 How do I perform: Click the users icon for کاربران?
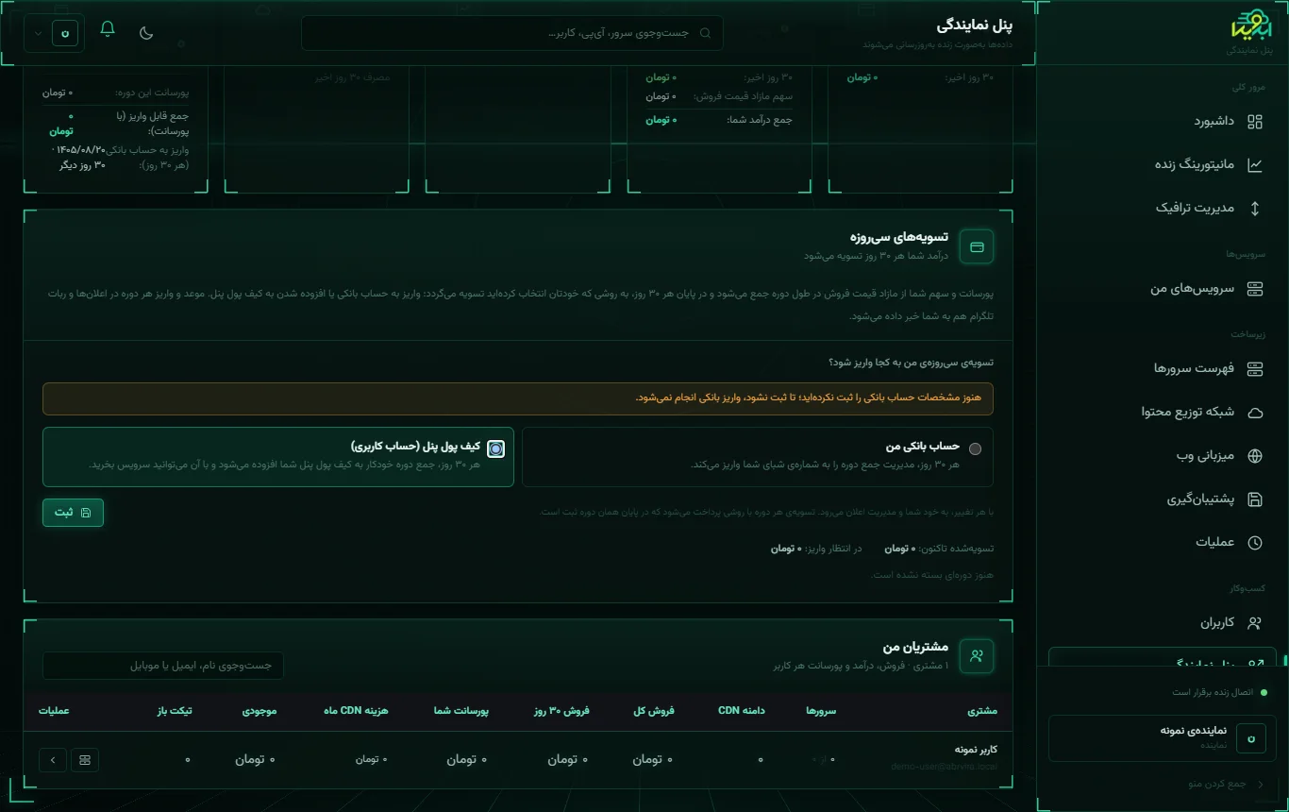click(x=1255, y=622)
